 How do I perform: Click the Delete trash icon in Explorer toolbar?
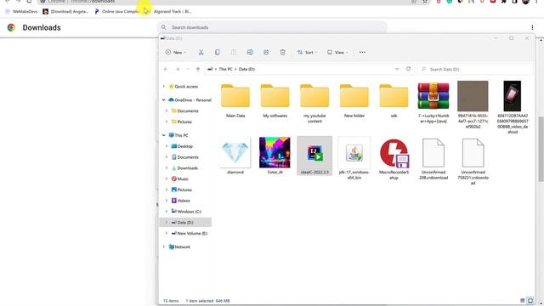[x=282, y=53]
